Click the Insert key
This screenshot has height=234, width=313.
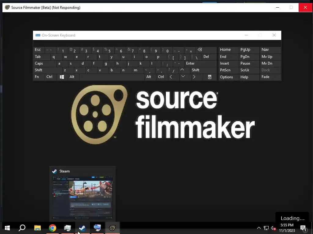click(228, 63)
